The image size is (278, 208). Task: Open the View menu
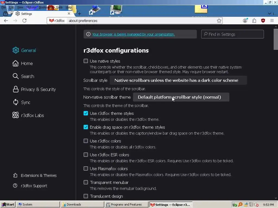coord(20,7)
